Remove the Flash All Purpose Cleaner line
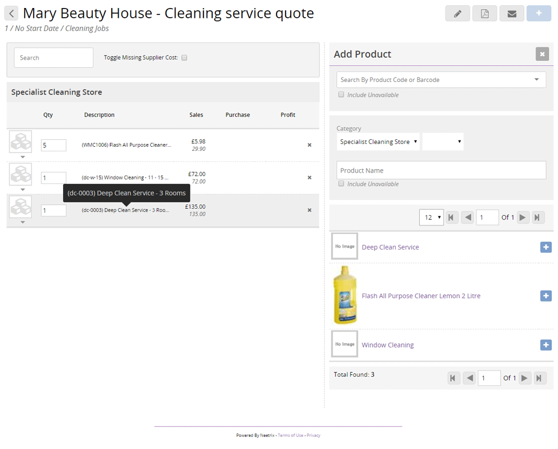The image size is (558, 449). (x=310, y=145)
